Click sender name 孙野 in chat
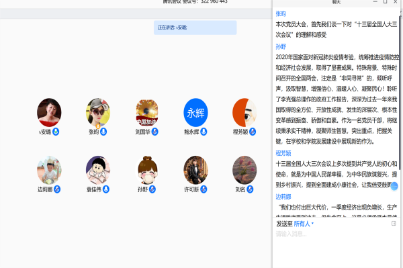This screenshot has height=268, width=403. pos(281,47)
